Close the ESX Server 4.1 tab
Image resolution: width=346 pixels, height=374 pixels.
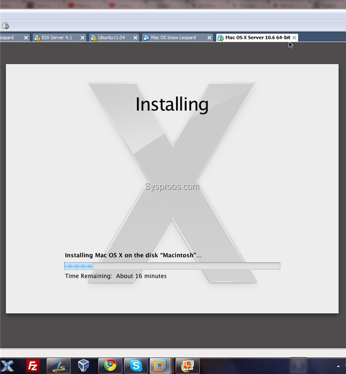coord(83,38)
